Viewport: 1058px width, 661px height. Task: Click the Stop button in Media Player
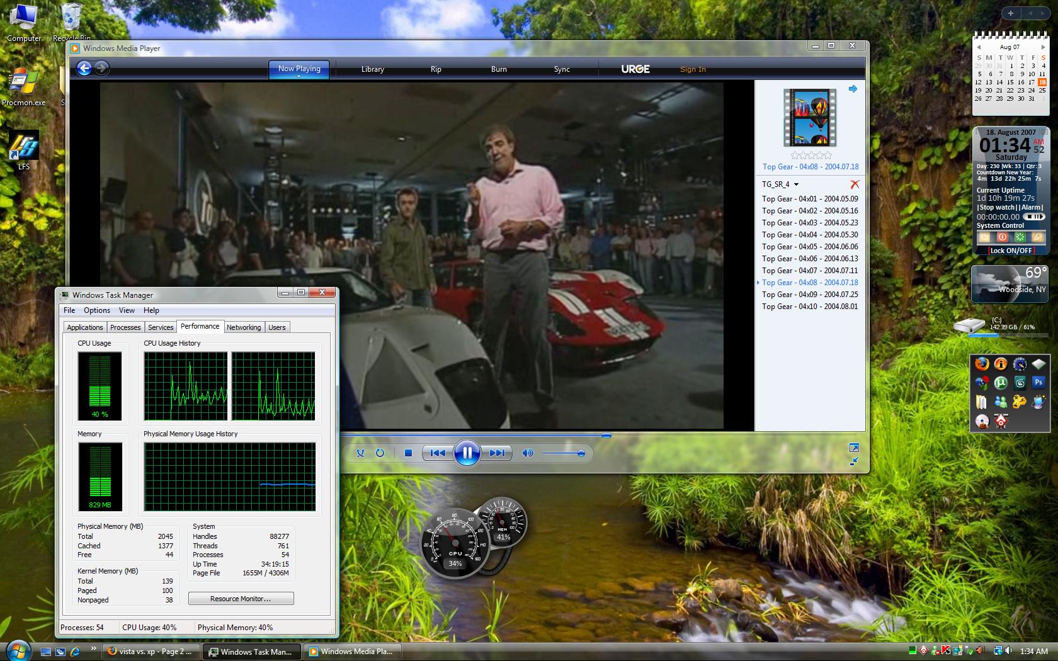point(408,453)
